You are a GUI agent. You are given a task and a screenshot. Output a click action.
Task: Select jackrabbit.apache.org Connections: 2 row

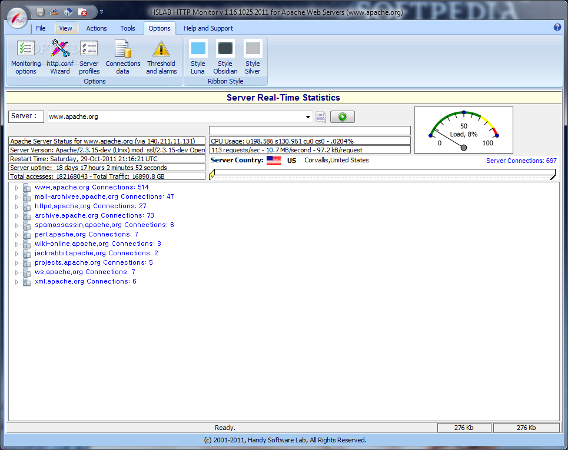[97, 253]
